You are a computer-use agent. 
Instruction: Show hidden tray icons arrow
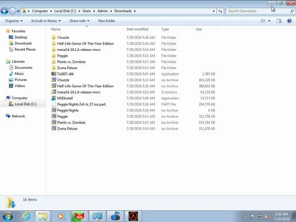[x=246, y=217]
